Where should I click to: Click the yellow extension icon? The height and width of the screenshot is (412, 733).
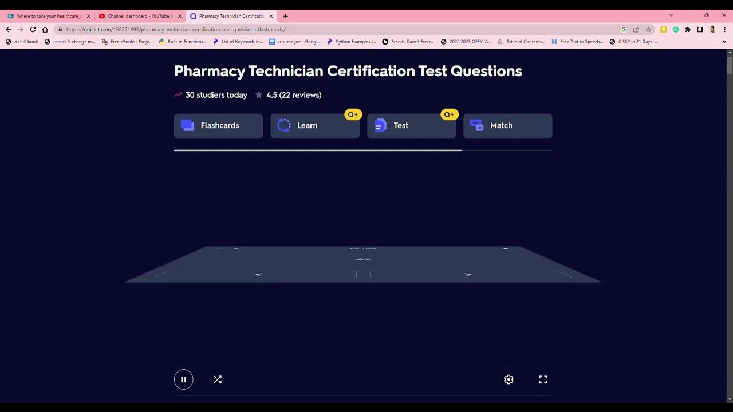664,29
